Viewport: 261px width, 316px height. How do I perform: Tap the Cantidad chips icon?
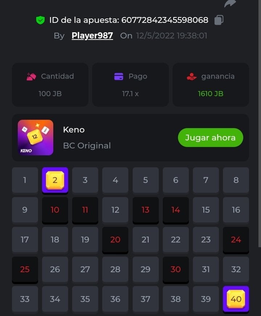point(31,77)
